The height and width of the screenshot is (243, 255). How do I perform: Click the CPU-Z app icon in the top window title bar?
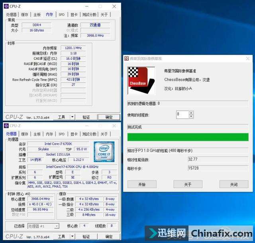(6, 6)
